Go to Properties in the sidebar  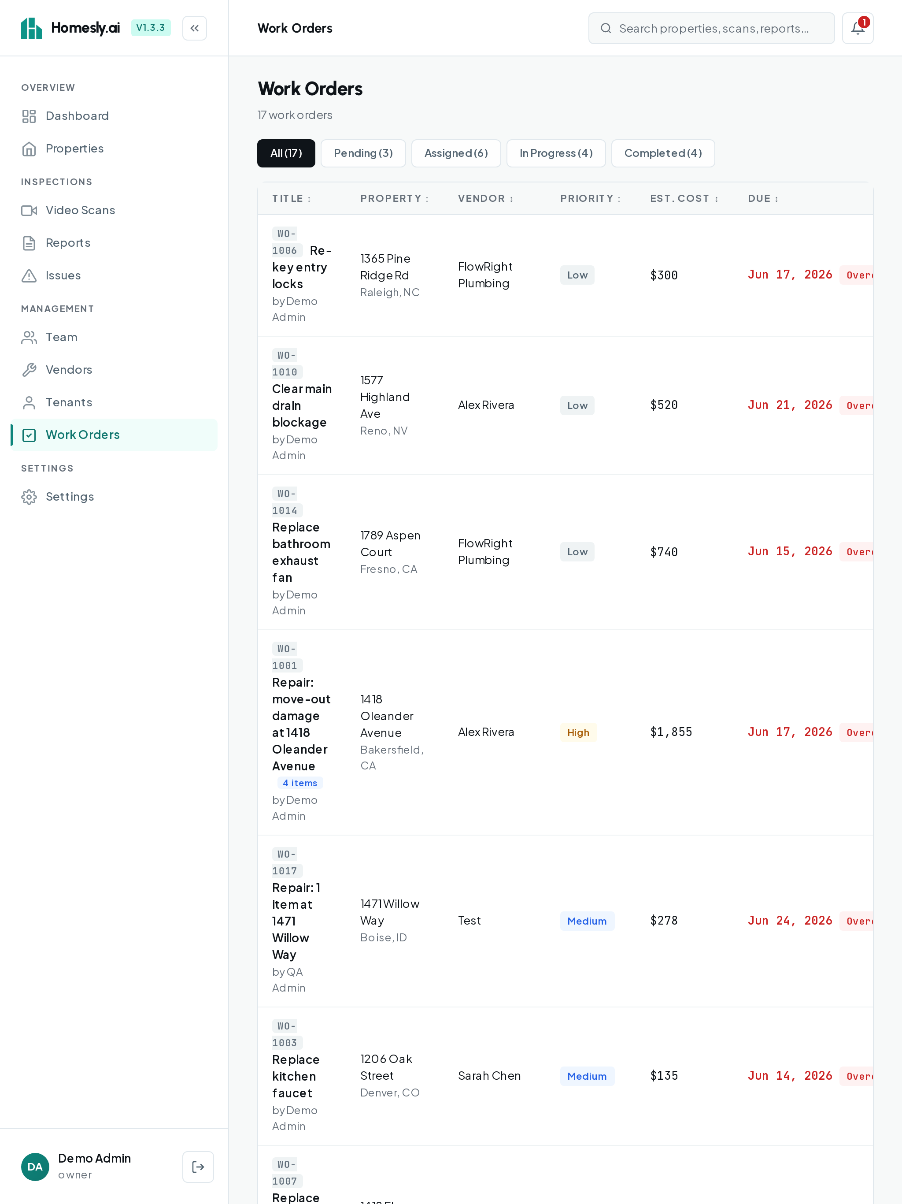pos(114,149)
